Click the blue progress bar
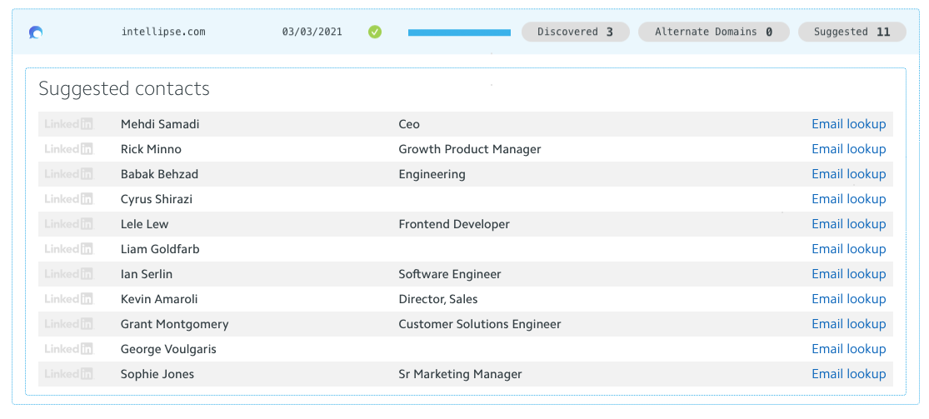Screen dimensions: 929x419 (459, 32)
